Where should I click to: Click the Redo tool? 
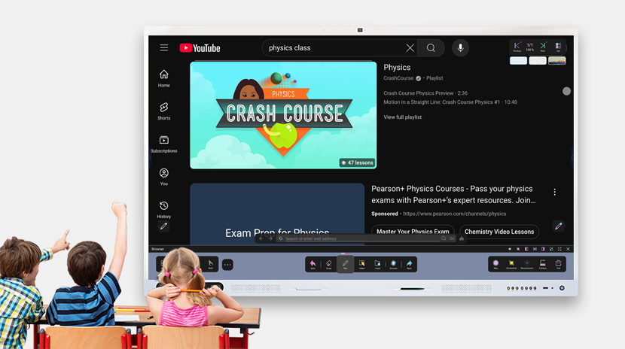(x=410, y=264)
